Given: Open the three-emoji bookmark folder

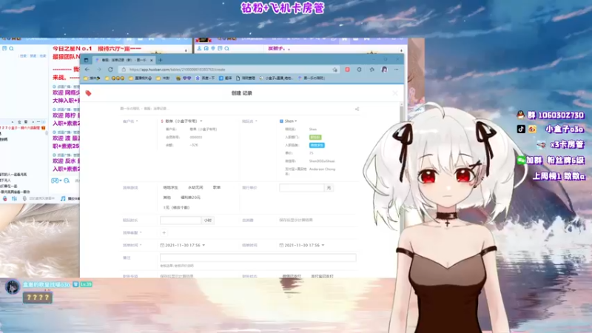Looking at the screenshot, I should point(115,78).
